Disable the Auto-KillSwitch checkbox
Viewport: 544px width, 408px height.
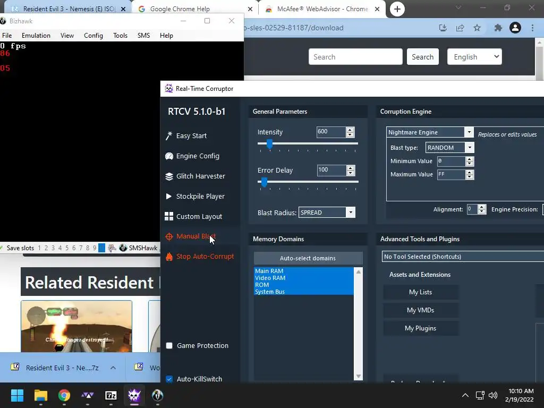click(x=169, y=379)
